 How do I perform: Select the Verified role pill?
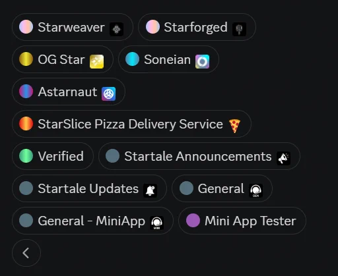point(53,156)
